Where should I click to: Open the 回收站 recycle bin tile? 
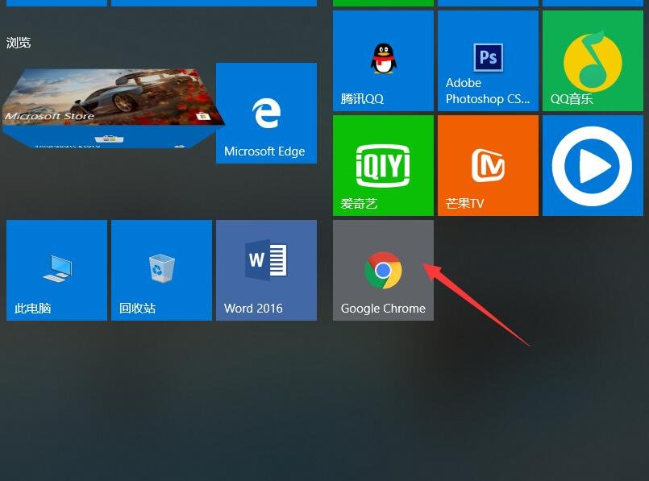point(161,270)
